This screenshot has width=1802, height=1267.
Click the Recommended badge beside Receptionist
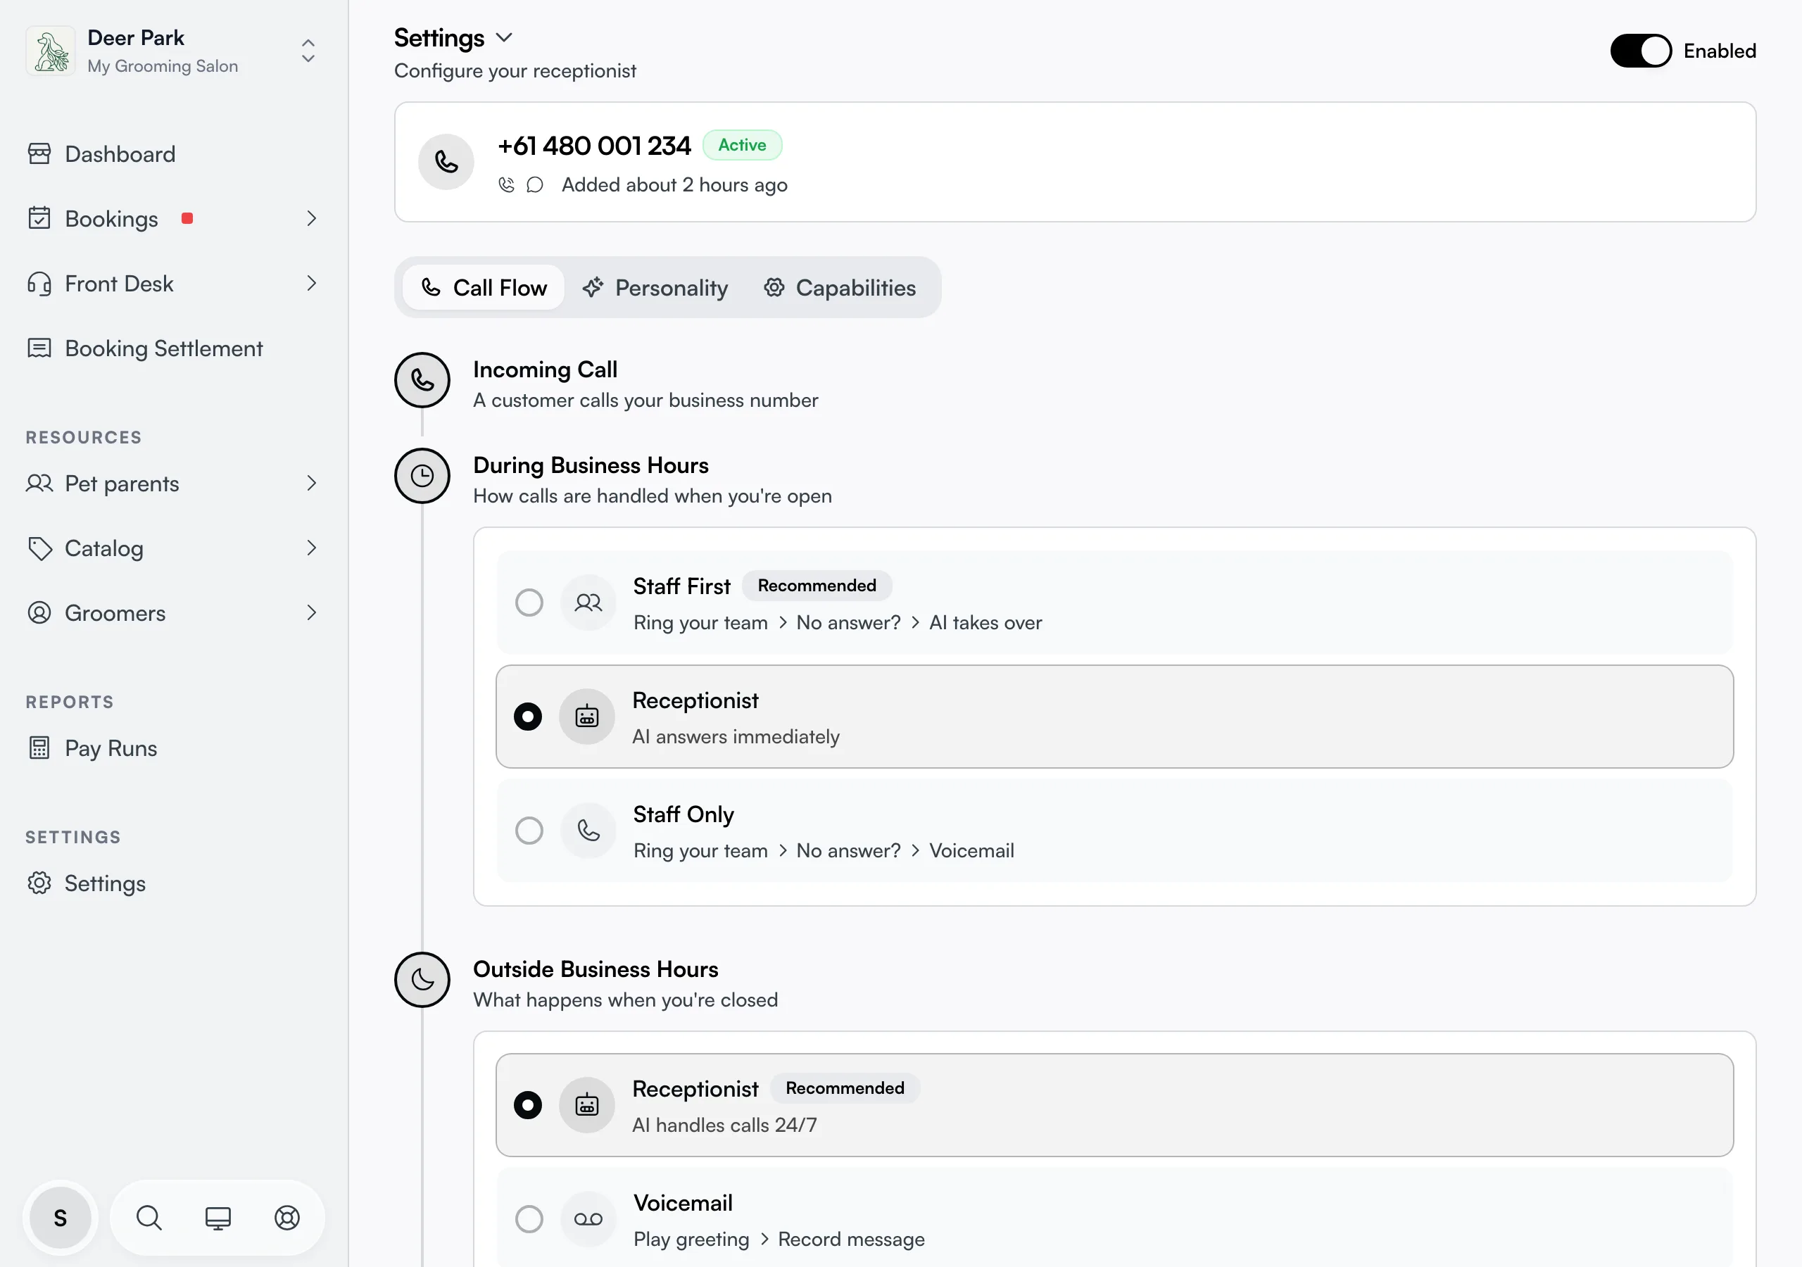[x=845, y=1088]
